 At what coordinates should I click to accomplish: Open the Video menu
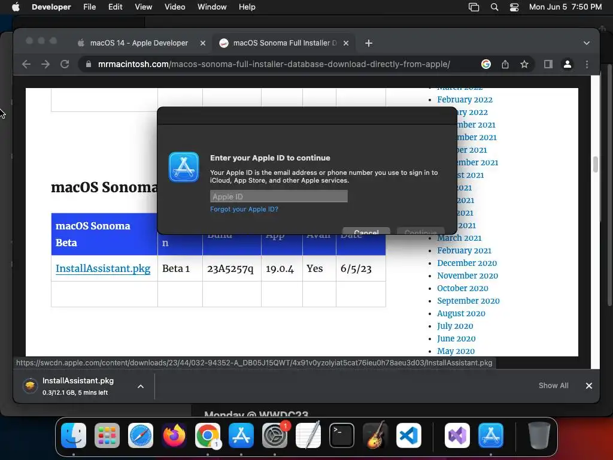[x=175, y=7]
